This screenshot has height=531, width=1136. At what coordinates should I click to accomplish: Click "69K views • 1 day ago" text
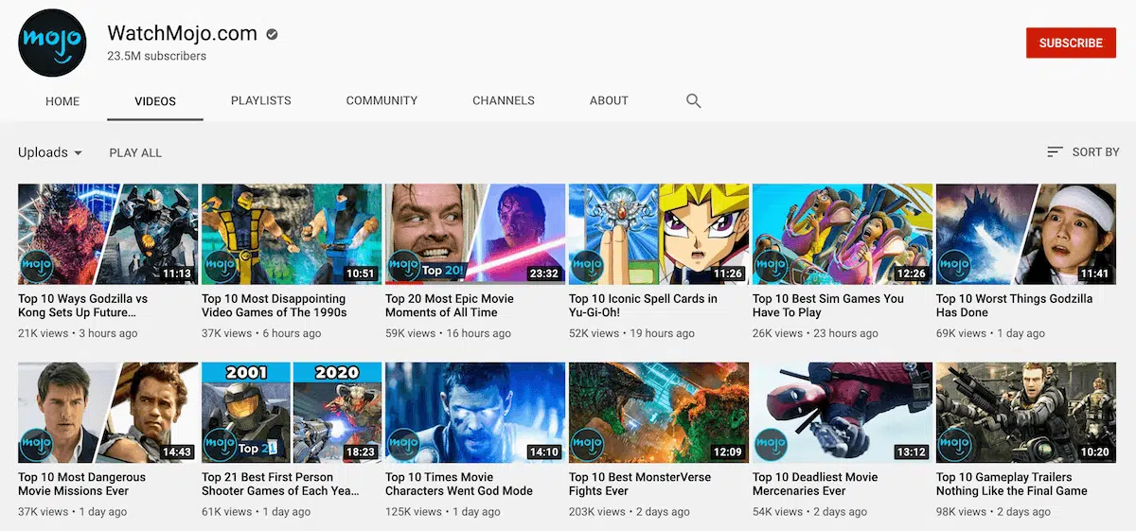pyautogui.click(x=990, y=333)
